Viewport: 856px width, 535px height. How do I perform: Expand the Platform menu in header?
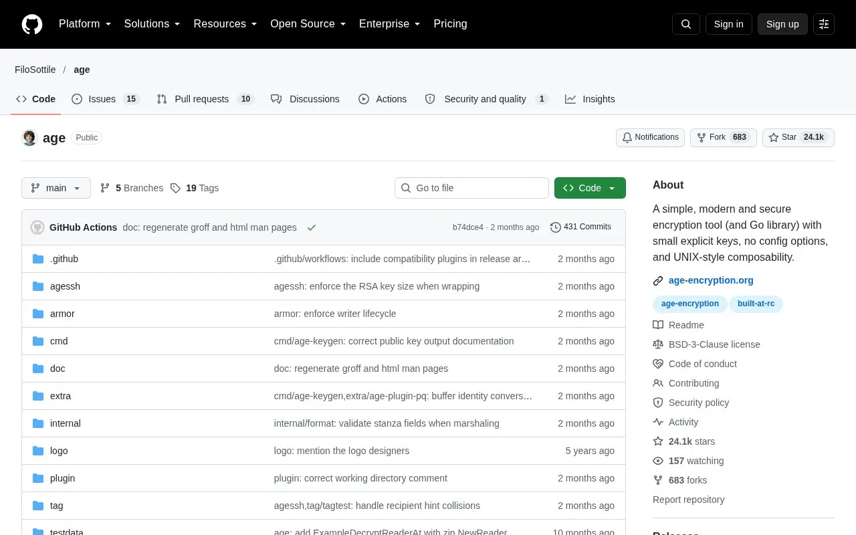click(x=85, y=24)
